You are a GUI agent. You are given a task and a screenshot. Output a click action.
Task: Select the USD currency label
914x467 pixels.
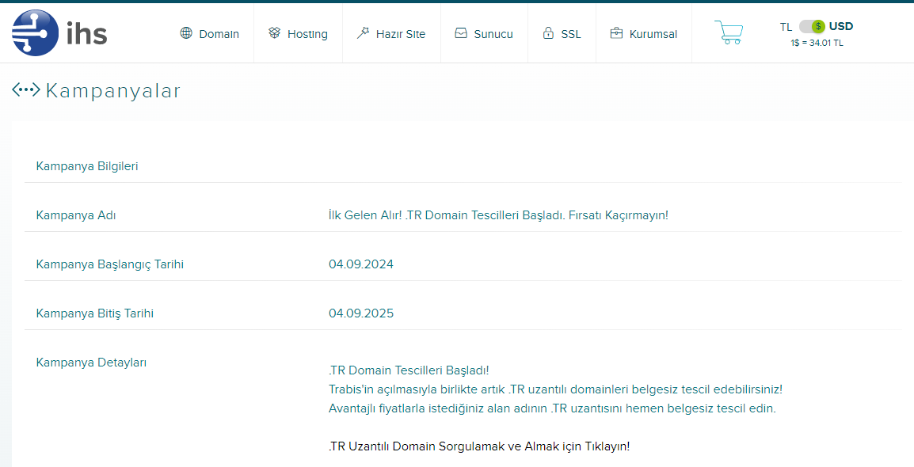(x=841, y=26)
